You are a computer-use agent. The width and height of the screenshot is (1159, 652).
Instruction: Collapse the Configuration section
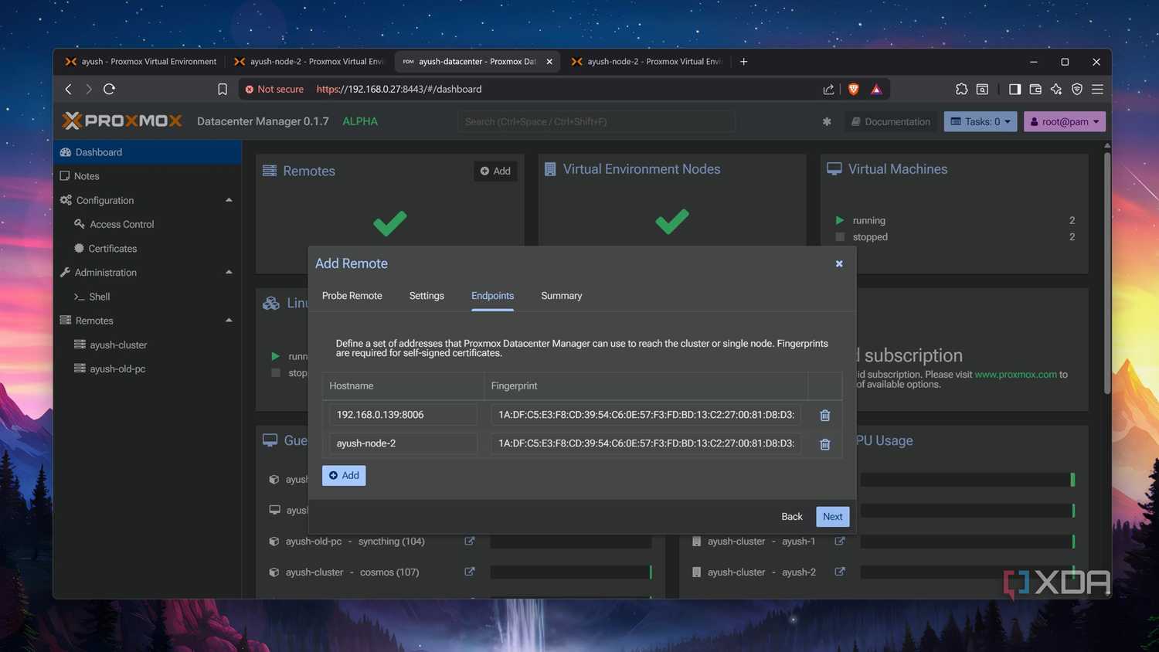point(229,200)
